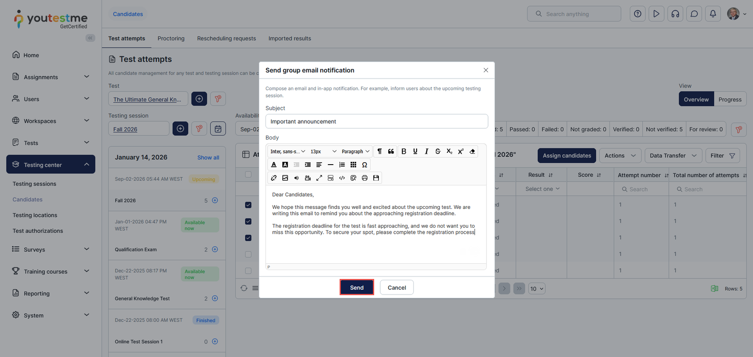Image resolution: width=753 pixels, height=357 pixels.
Task: Switch to the Proctoring tab
Action: tap(171, 39)
